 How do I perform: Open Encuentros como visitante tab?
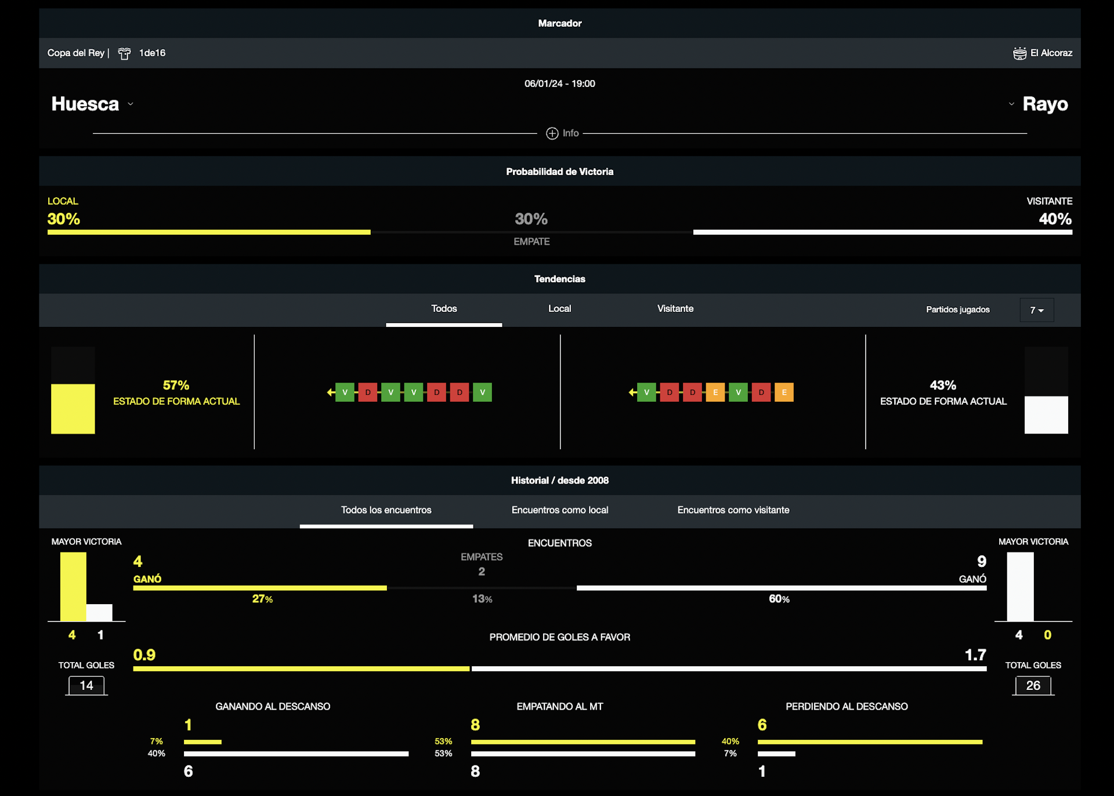[x=733, y=510]
